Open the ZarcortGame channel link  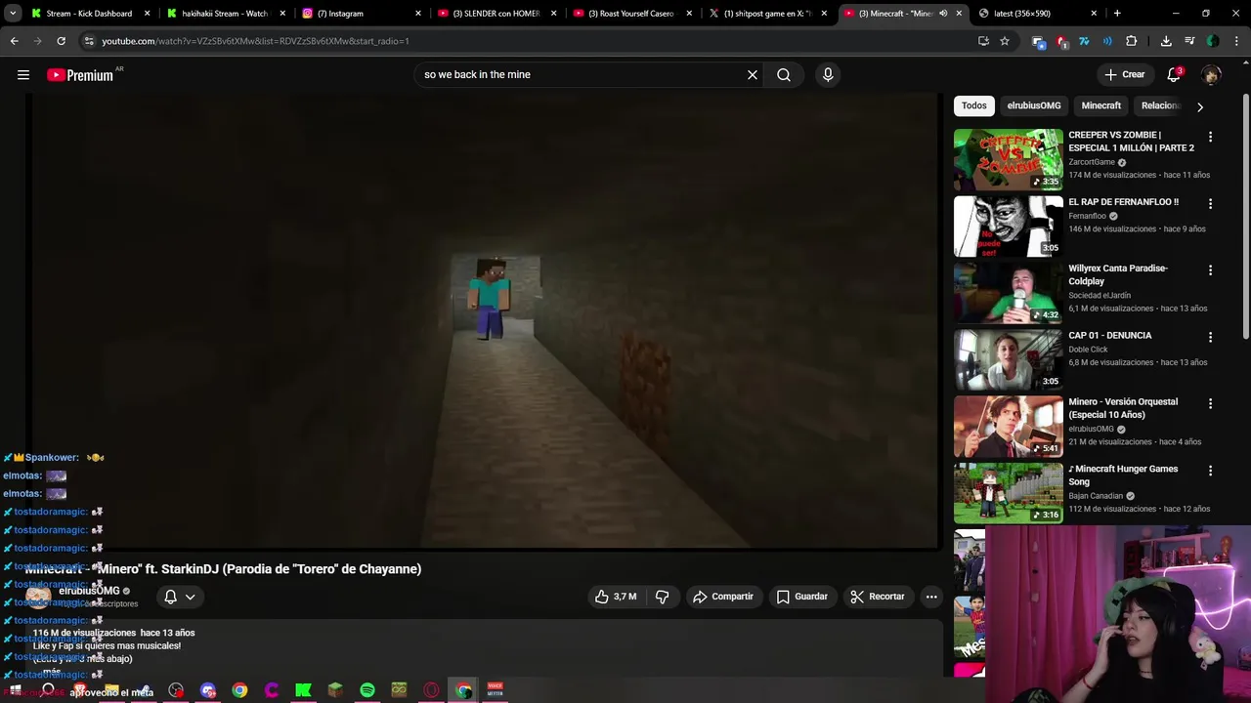point(1092,162)
